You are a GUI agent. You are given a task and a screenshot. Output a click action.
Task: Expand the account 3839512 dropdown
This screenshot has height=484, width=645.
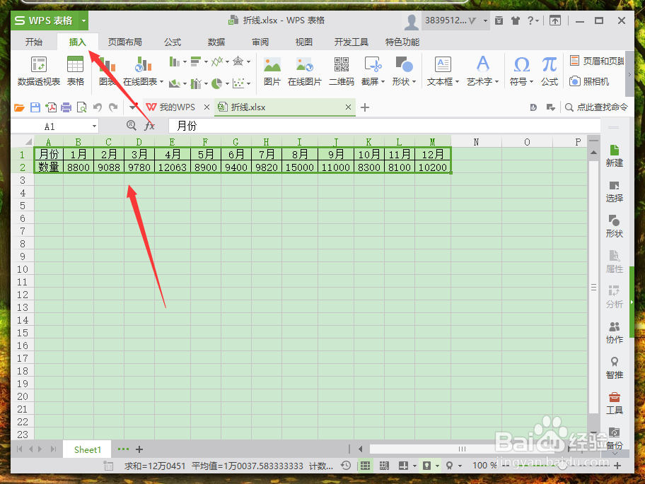point(485,20)
